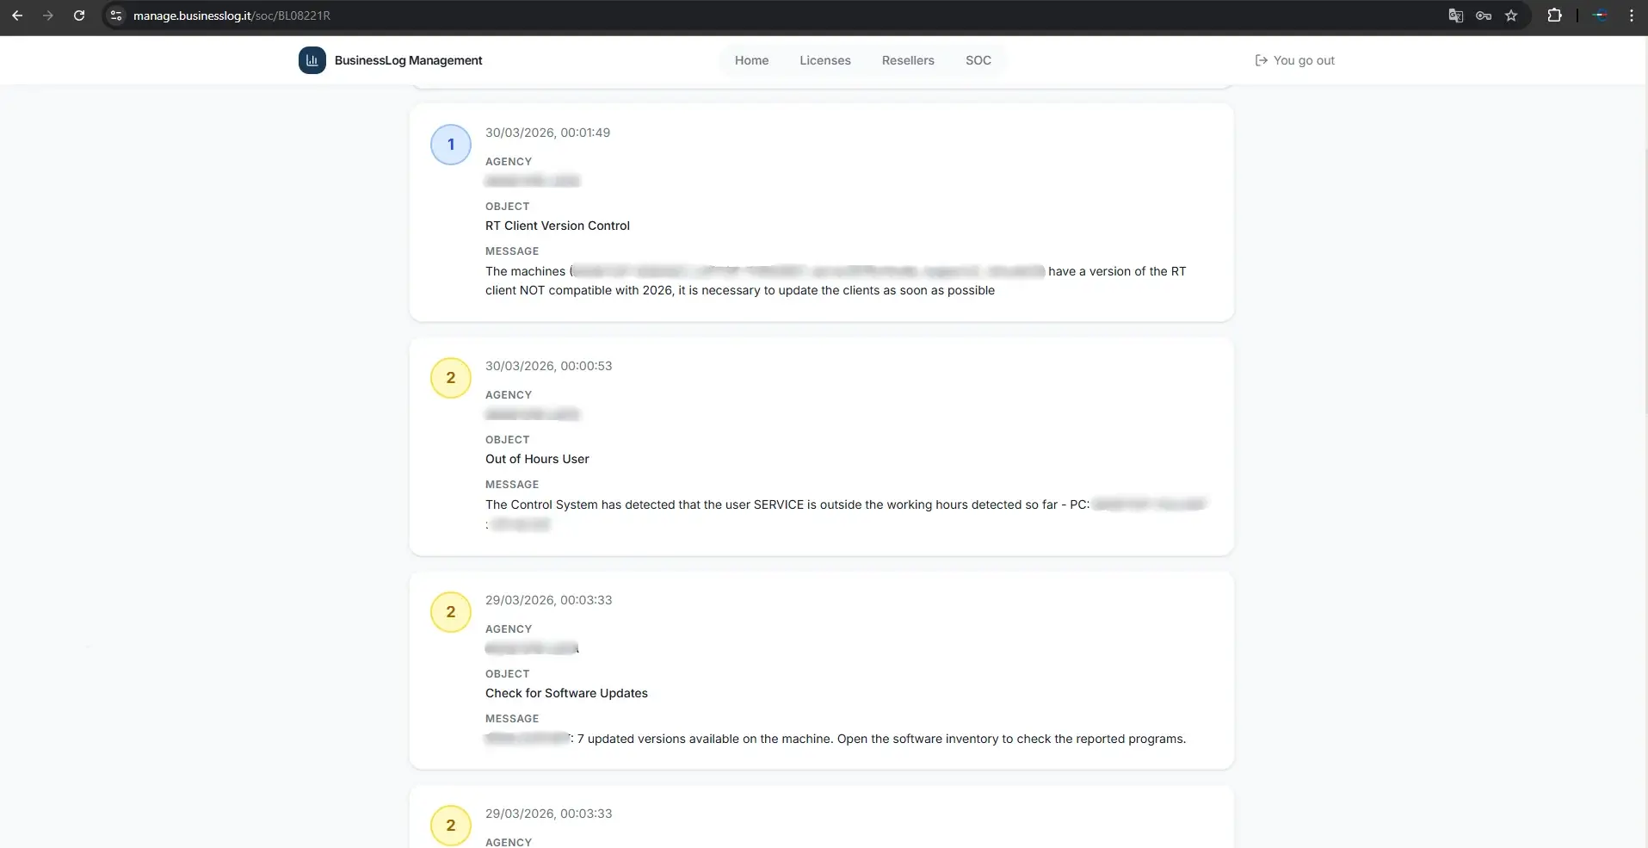
Task: Open the saved passwords key icon
Action: pyautogui.click(x=1484, y=15)
